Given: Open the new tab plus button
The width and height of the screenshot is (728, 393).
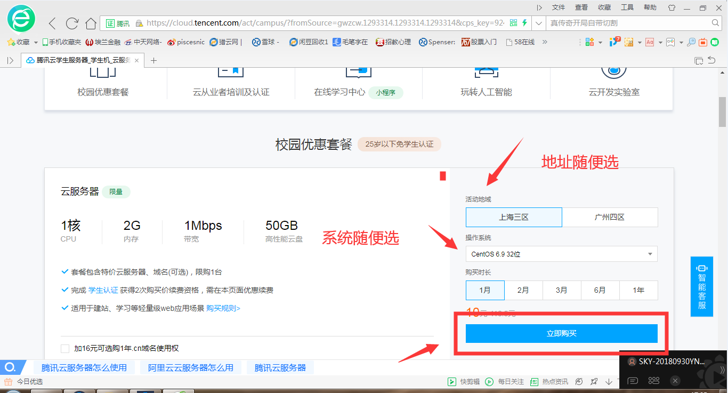Looking at the screenshot, I should 154,60.
